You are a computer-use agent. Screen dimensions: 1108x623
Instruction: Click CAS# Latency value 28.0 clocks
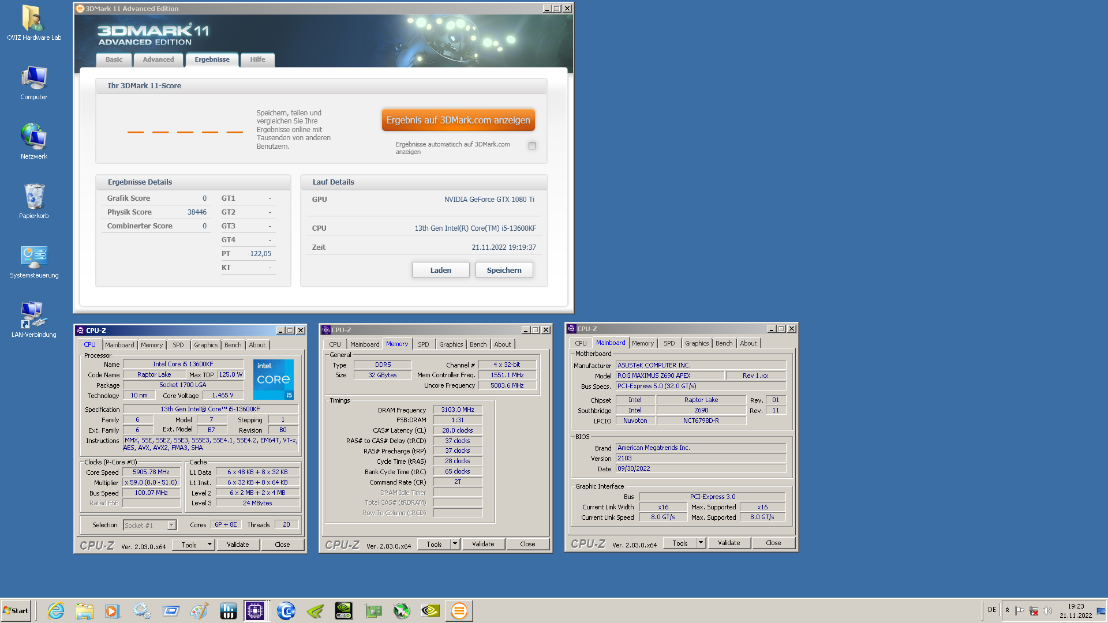(458, 430)
